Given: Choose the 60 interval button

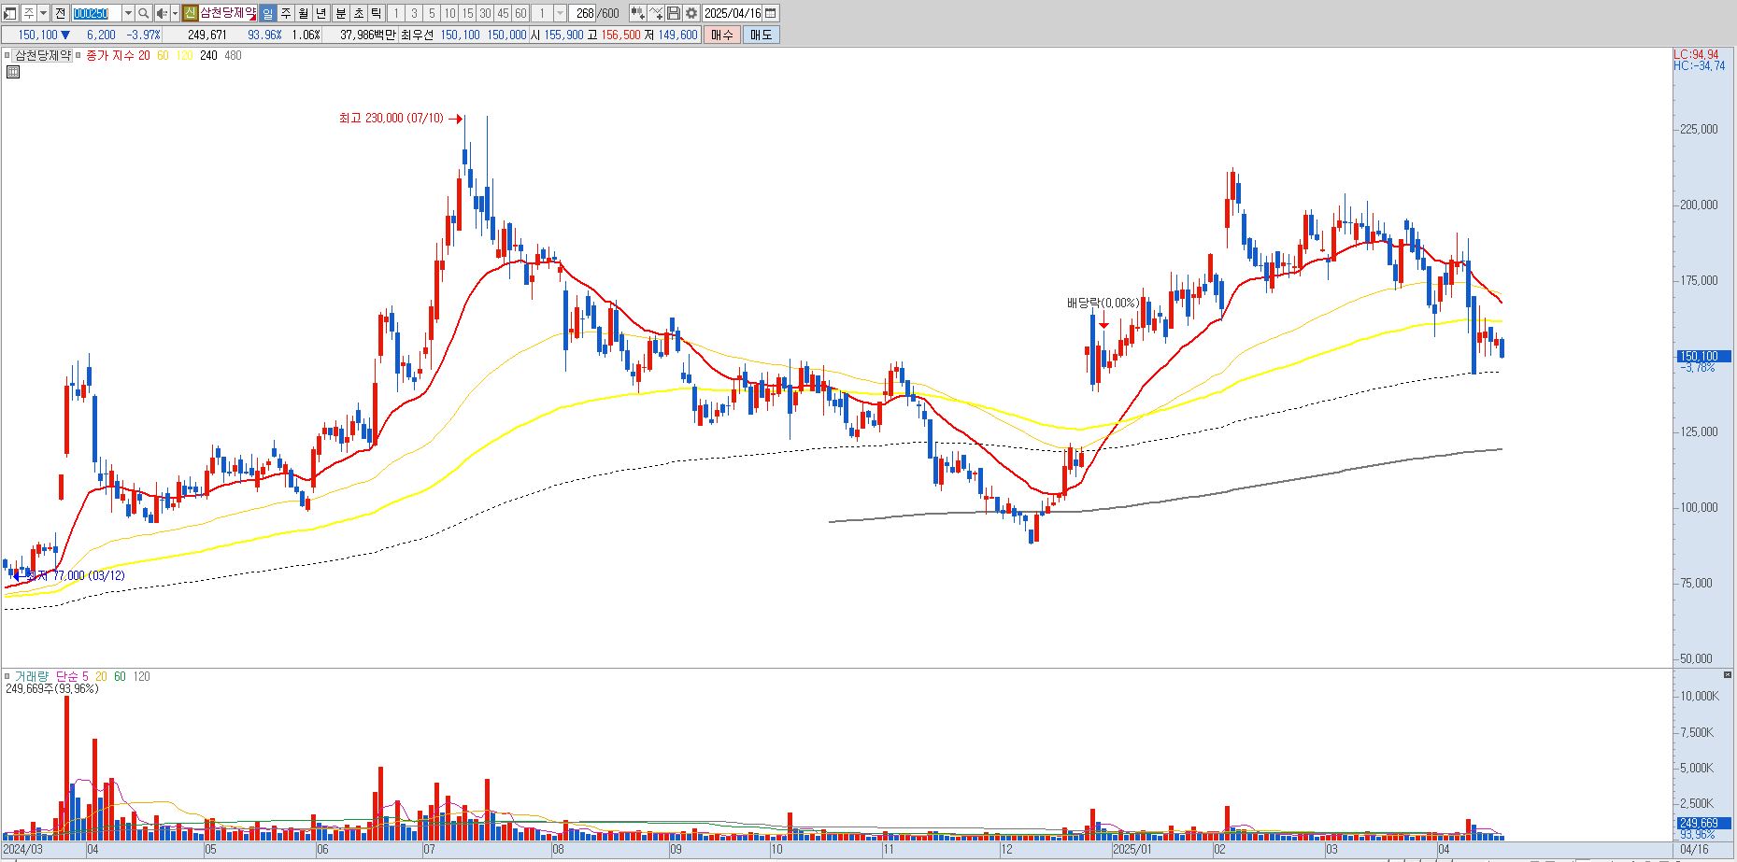Looking at the screenshot, I should [520, 13].
